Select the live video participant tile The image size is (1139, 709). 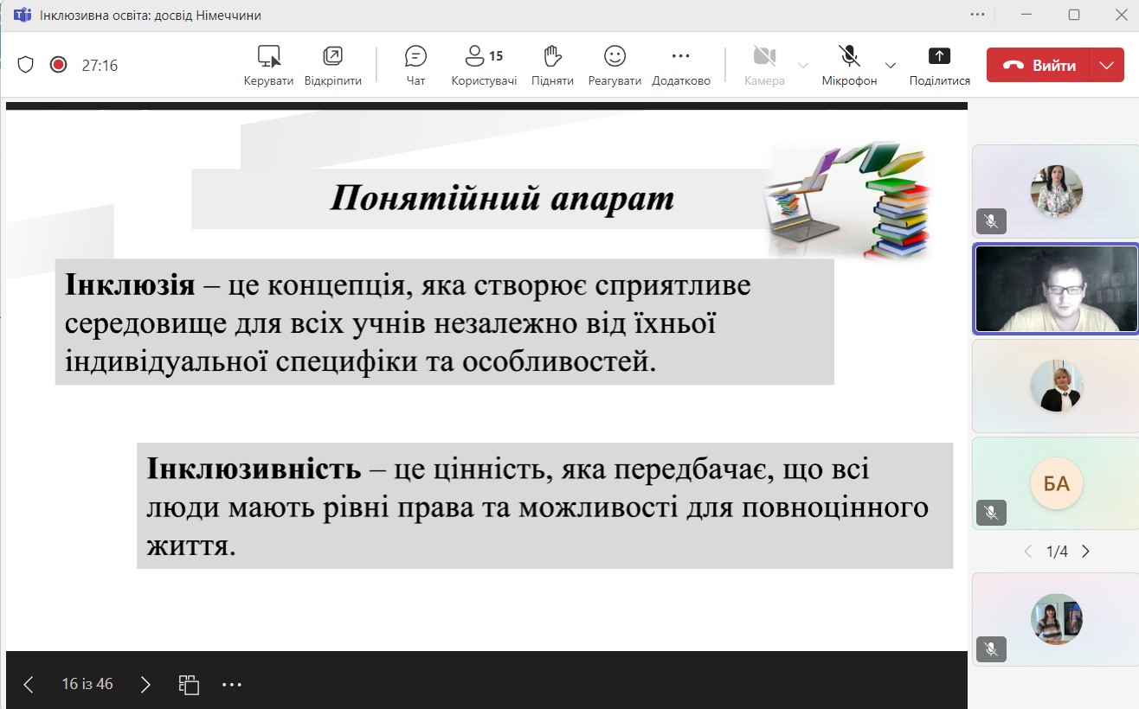[x=1056, y=289]
